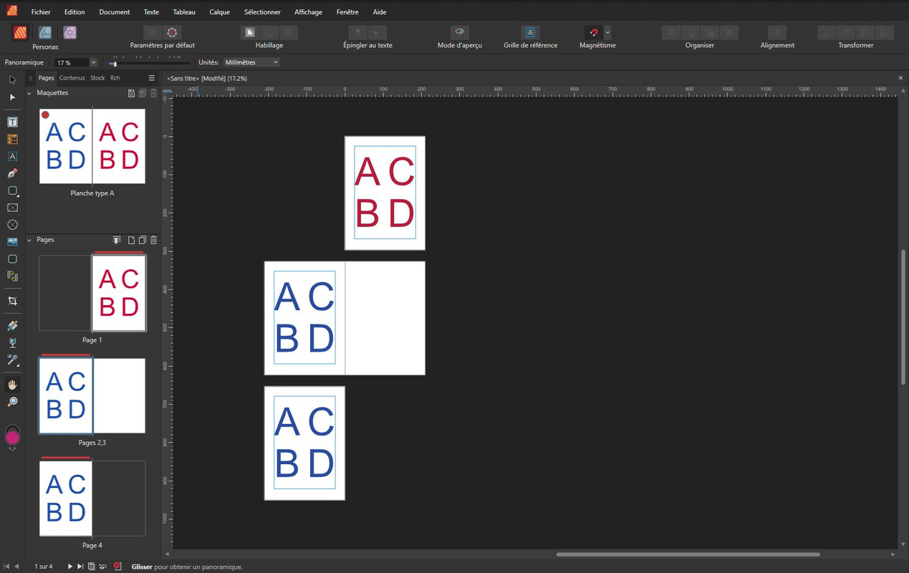This screenshot has width=909, height=573.
Task: Open the Texte menu
Action: pos(151,12)
